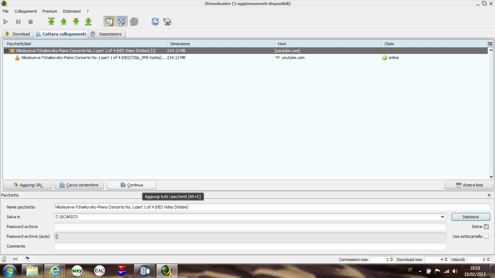Click the Carica contenitore button
This screenshot has height=278, width=495.
point(79,185)
